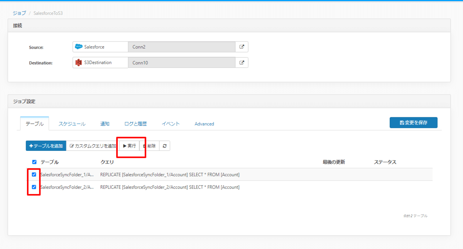
Task: Click the 変更を保存 button
Action: [x=414, y=122]
